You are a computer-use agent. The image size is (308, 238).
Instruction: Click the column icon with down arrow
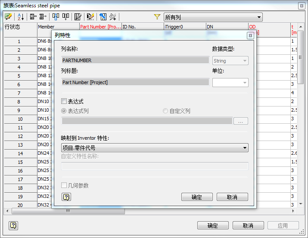[x=65, y=17]
